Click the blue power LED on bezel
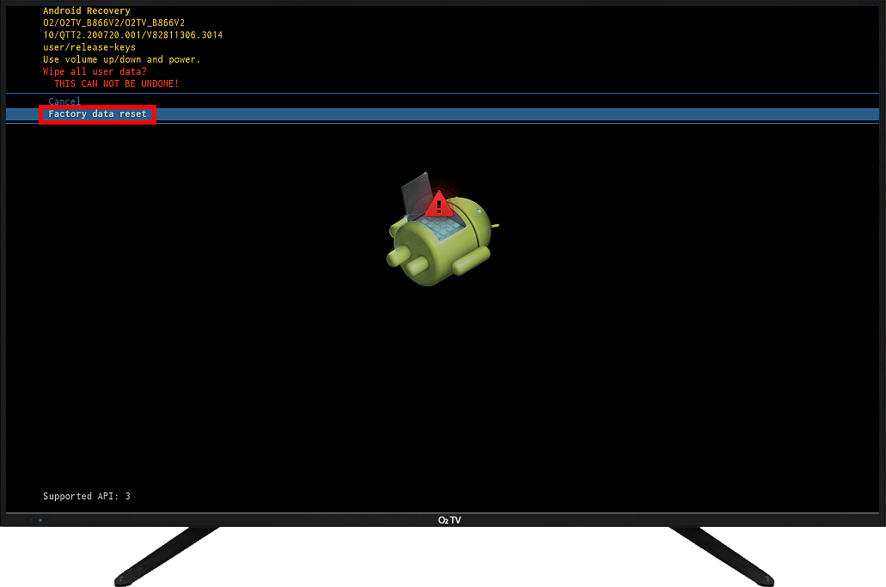886x587 pixels. pos(40,520)
